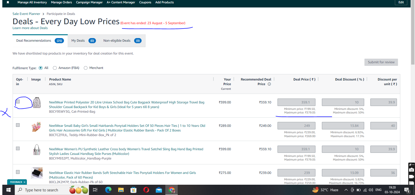
Task: Open the Meet Now tray icon
Action: (x=352, y=190)
